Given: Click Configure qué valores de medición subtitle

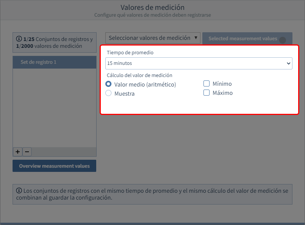Looking at the screenshot, I should point(152,15).
